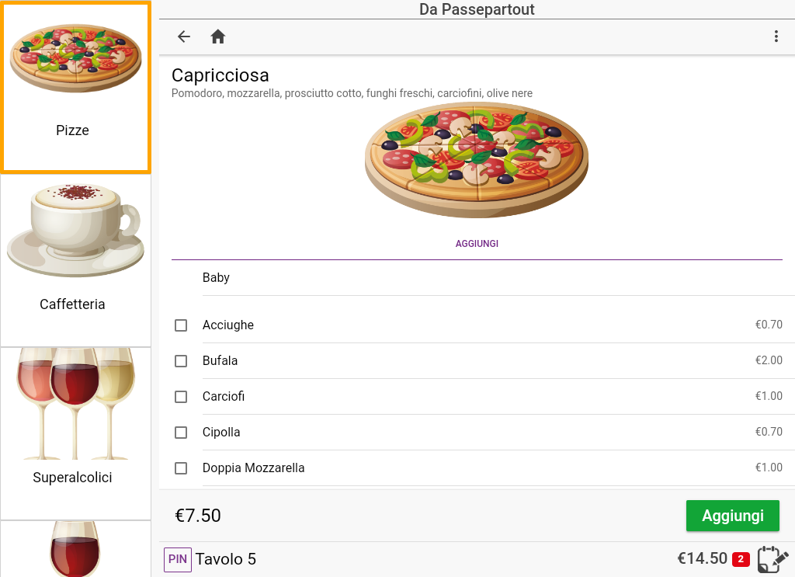The height and width of the screenshot is (577, 795).
Task: Switch to the AGGIUNGI tab
Action: tap(477, 244)
